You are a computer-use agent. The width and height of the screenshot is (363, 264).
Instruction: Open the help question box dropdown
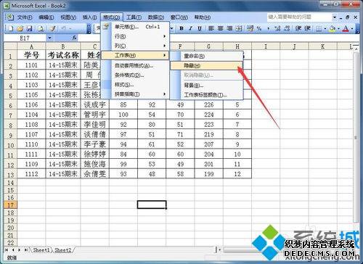pyautogui.click(x=335, y=17)
